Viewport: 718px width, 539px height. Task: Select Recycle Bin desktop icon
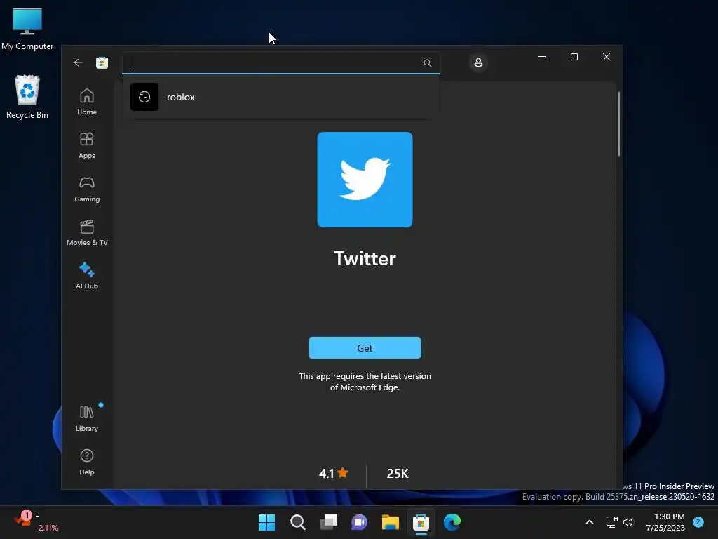click(x=27, y=98)
